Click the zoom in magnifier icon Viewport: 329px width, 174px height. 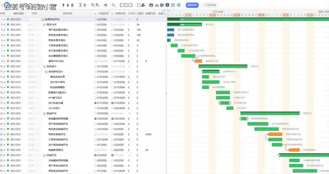coord(97,5)
